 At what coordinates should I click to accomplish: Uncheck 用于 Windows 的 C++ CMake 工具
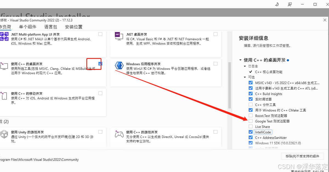[x=251, y=110]
